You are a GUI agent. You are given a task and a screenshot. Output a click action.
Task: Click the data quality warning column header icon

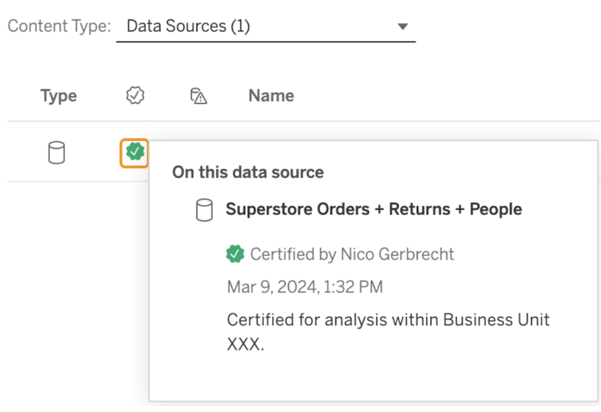click(x=198, y=96)
